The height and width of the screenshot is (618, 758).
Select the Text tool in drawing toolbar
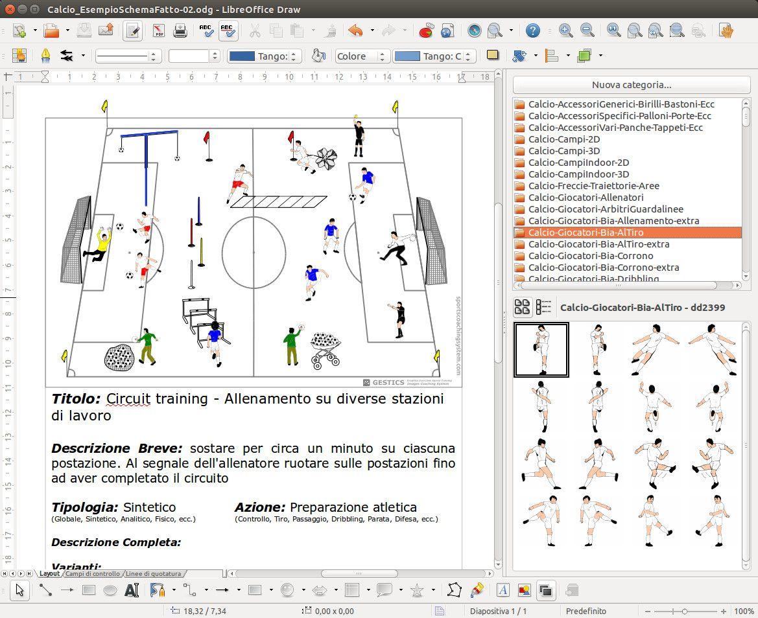(132, 590)
